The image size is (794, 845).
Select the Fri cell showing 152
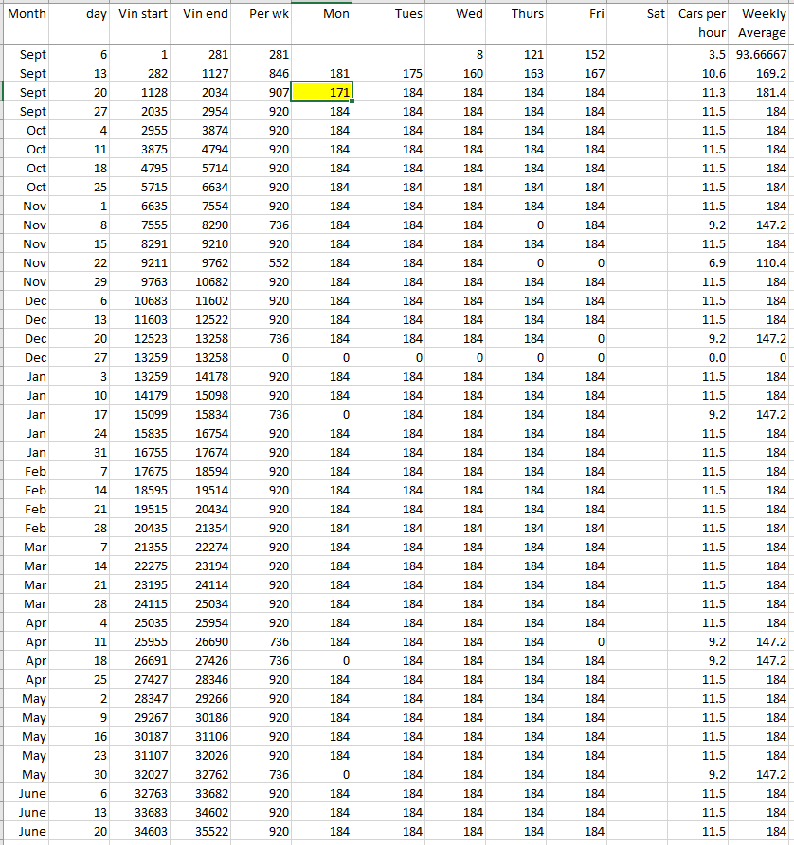click(x=576, y=55)
